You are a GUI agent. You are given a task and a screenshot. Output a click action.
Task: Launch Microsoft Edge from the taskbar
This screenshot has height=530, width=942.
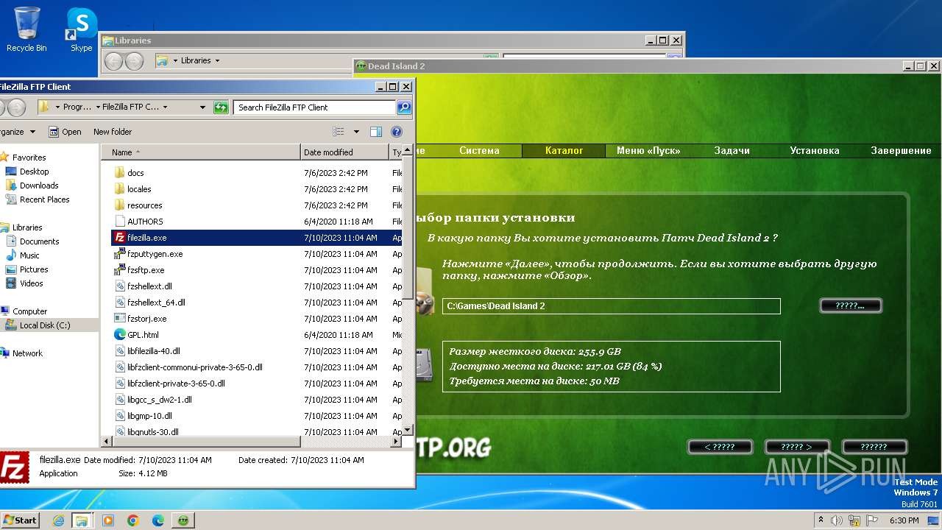158,520
